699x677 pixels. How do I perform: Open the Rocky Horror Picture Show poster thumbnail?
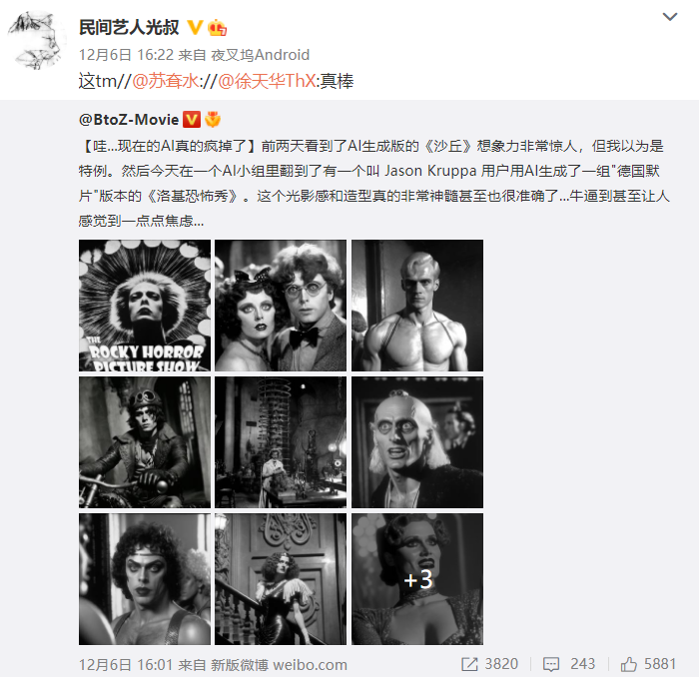(x=145, y=306)
